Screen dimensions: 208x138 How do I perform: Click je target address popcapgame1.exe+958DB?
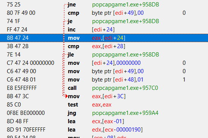[125, 21]
